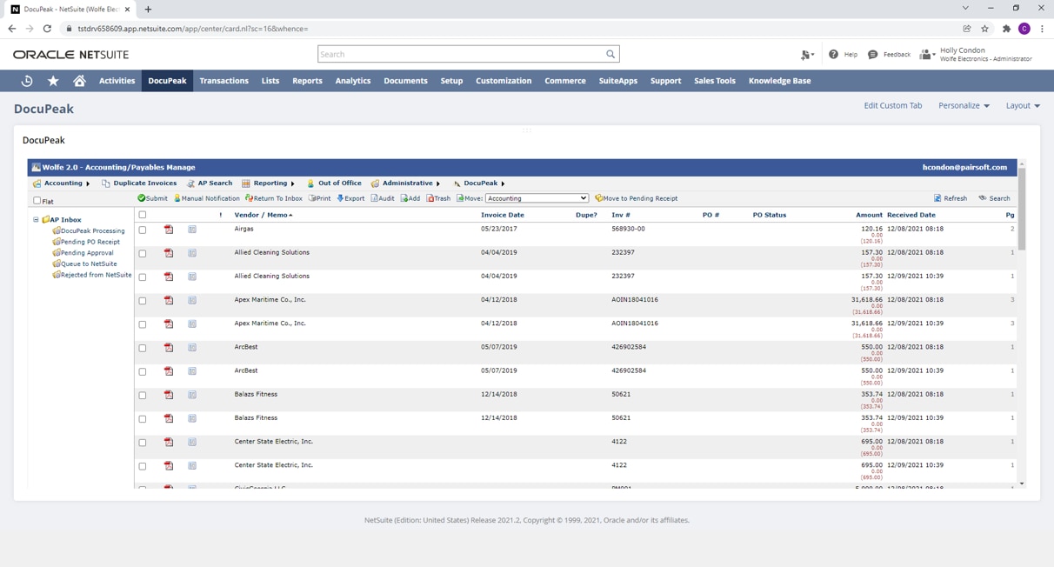Open the Reports menu

tap(307, 81)
